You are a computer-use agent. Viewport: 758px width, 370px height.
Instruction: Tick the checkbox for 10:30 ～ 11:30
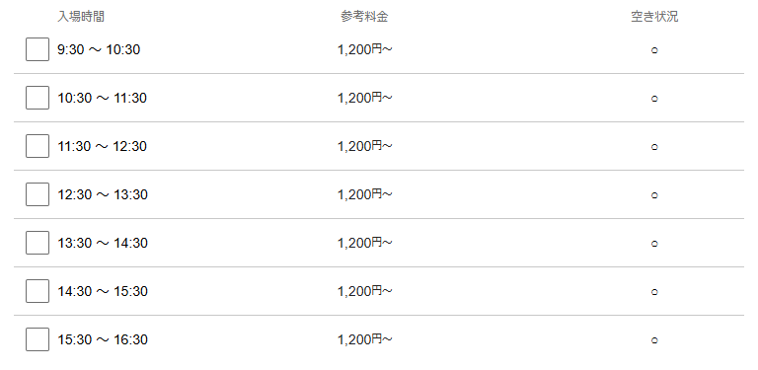click(38, 98)
